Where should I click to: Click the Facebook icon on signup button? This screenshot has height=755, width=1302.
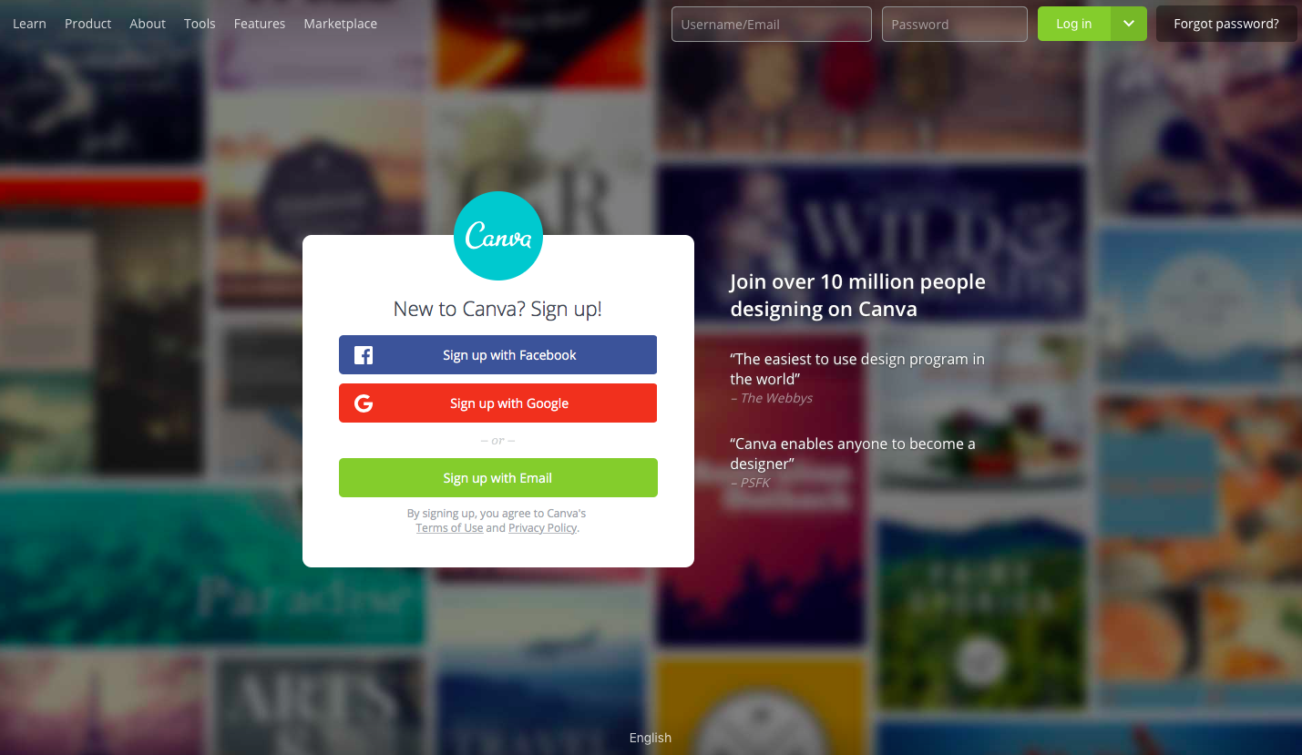pyautogui.click(x=364, y=355)
